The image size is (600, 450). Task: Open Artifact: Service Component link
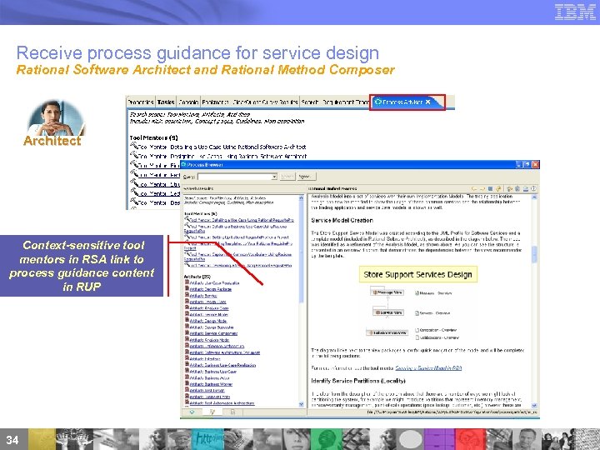tap(213, 333)
